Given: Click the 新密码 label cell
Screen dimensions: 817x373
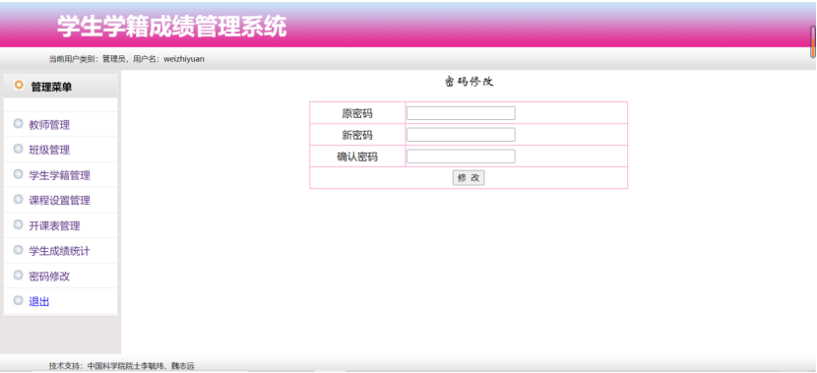Looking at the screenshot, I should pyautogui.click(x=357, y=135).
